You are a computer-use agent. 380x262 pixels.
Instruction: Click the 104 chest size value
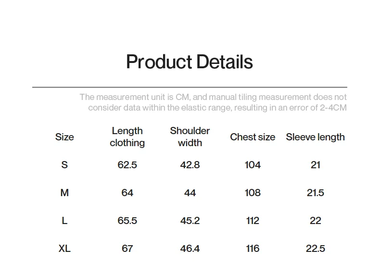tap(253, 165)
